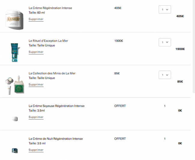Open quantity dropdown for La Collection des Minis
This screenshot has width=195, height=160.
pos(164,75)
